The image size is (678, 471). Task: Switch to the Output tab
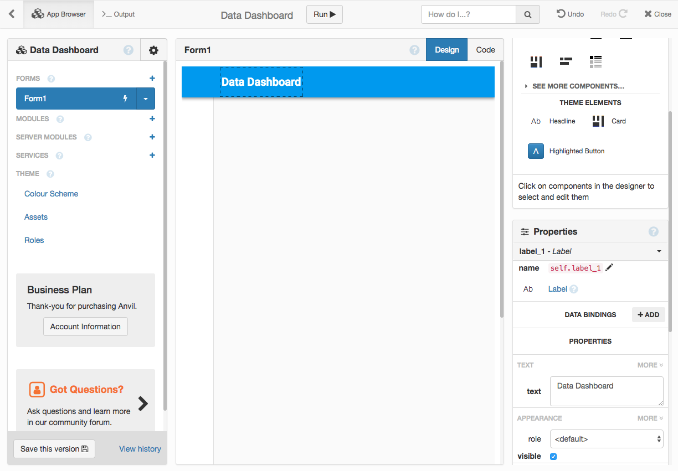click(x=119, y=14)
